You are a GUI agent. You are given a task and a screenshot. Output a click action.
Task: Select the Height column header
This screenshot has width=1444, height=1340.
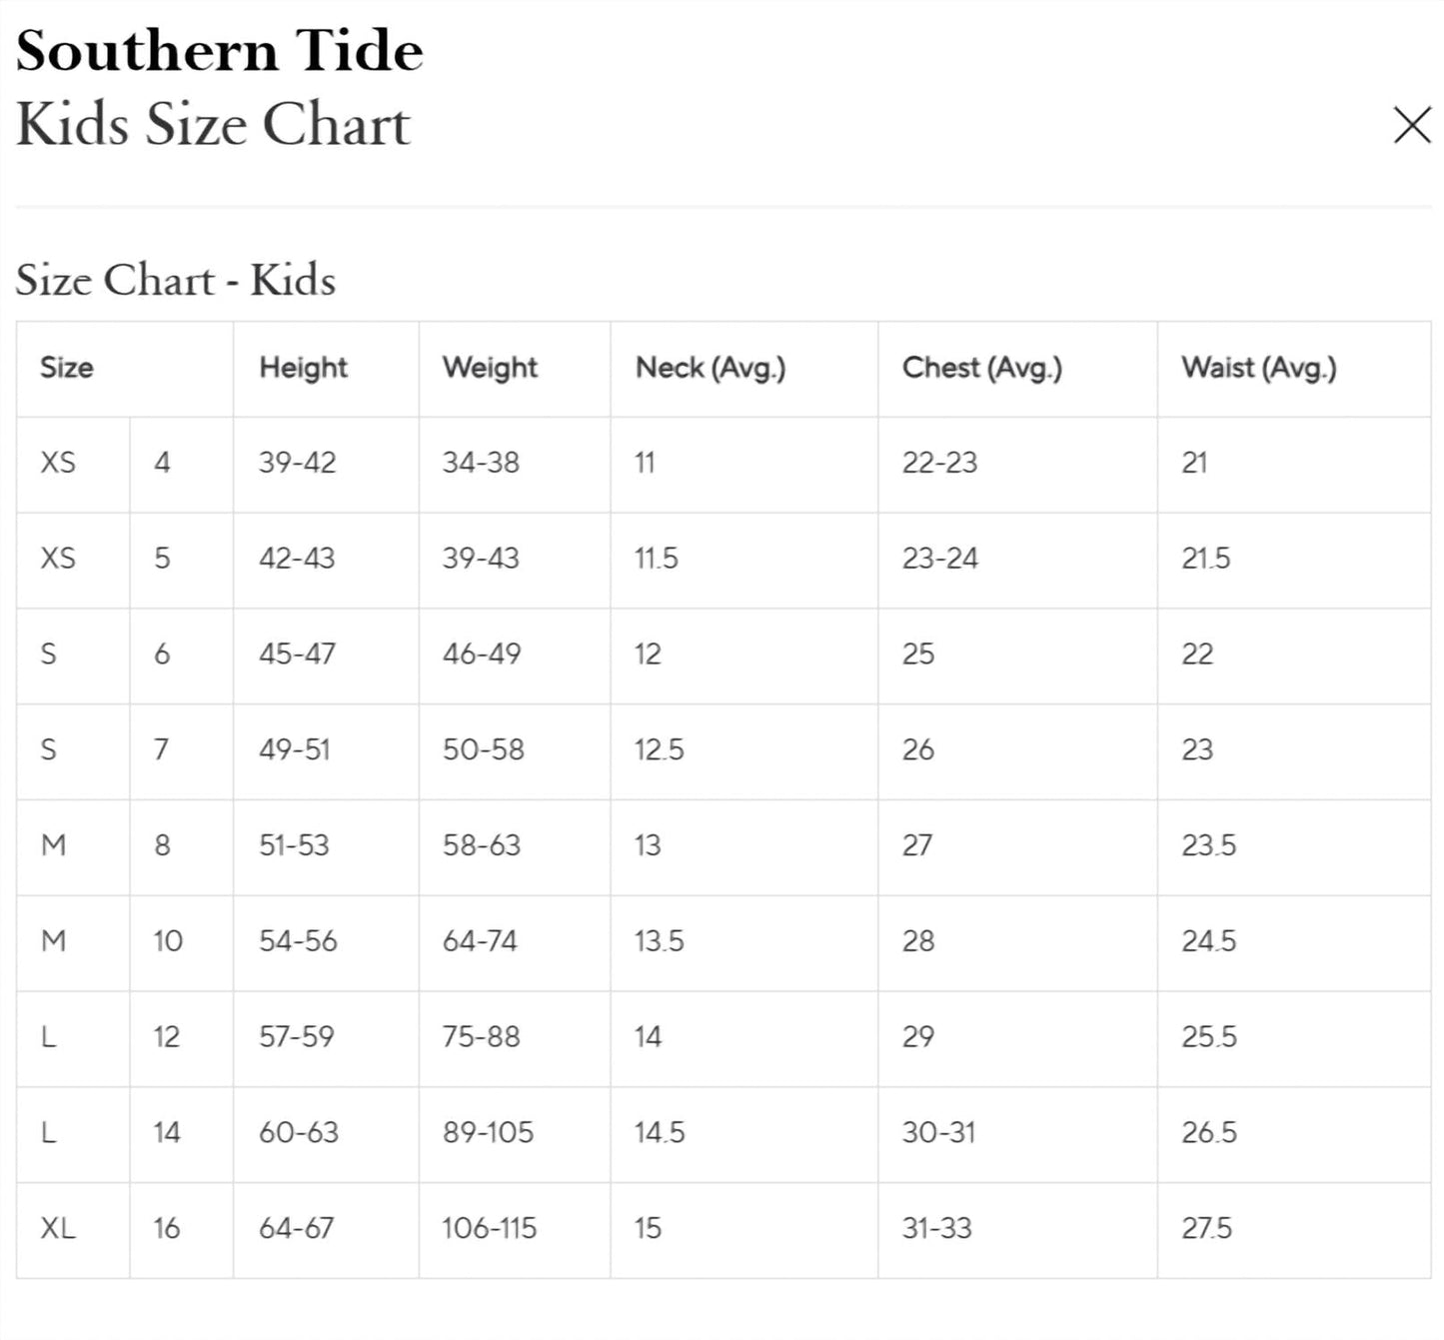coord(305,368)
